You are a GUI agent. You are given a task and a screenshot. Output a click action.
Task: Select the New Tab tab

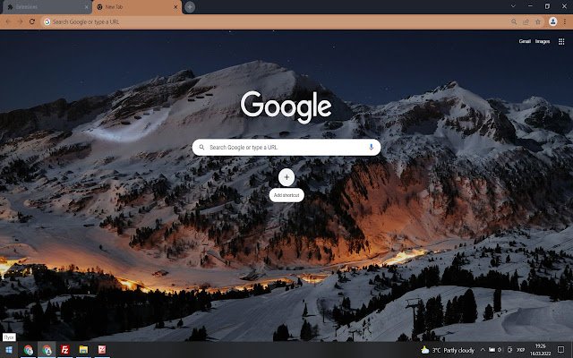point(137,7)
